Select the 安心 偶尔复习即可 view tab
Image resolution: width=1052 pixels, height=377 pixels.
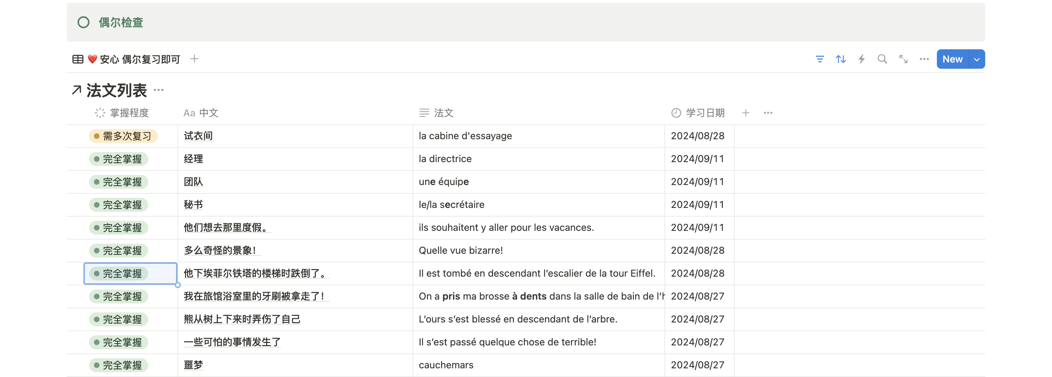click(x=127, y=59)
